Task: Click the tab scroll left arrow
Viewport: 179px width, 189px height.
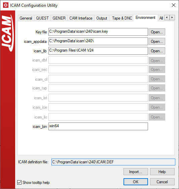Action: [167, 18]
